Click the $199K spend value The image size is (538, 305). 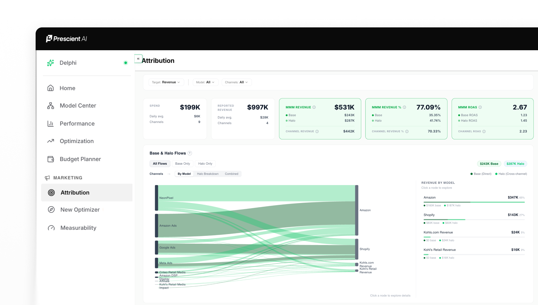tap(190, 107)
